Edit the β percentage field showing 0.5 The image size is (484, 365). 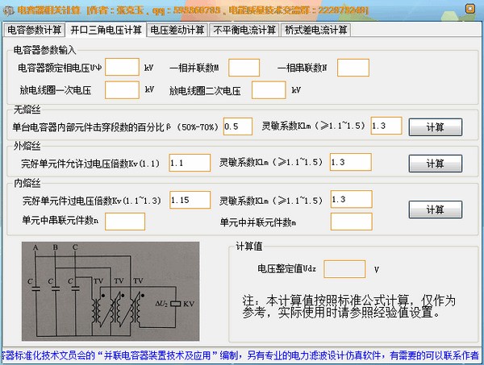pyautogui.click(x=238, y=127)
